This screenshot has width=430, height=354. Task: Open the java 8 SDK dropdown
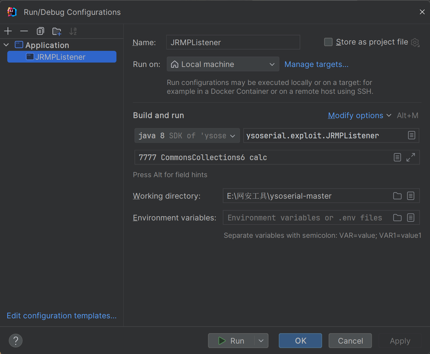pyautogui.click(x=187, y=135)
